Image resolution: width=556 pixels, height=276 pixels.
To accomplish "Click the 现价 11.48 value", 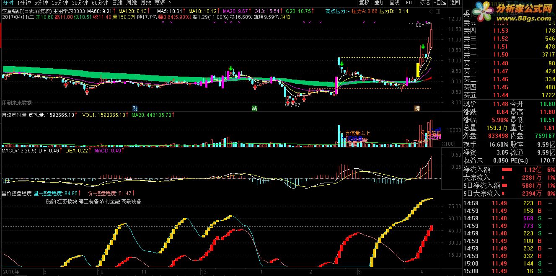I will [500, 104].
